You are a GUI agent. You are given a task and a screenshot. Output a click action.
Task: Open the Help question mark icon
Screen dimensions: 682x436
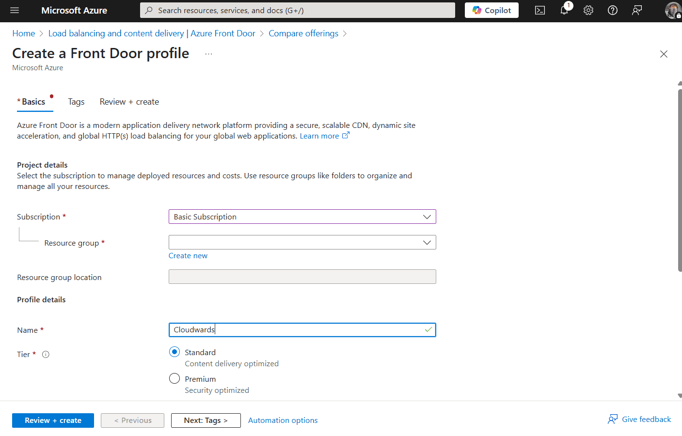[613, 10]
